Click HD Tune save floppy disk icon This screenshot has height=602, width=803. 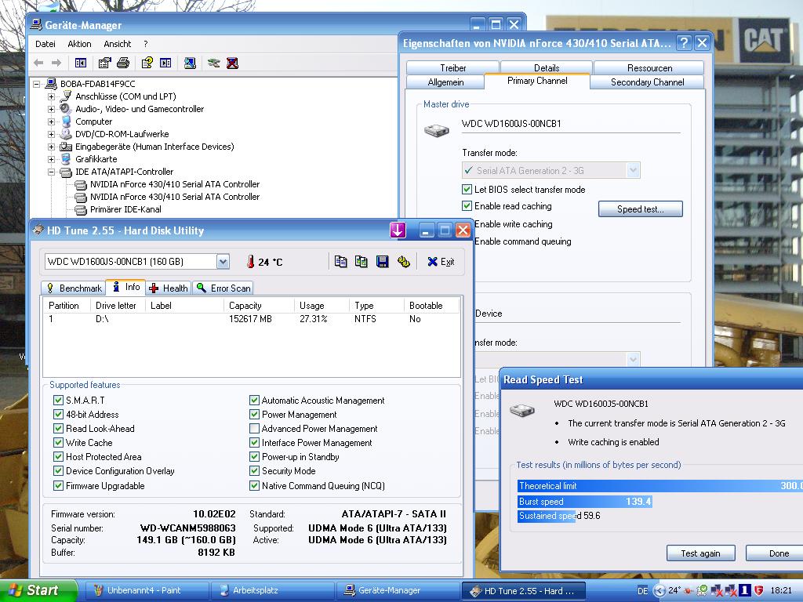pyautogui.click(x=382, y=262)
